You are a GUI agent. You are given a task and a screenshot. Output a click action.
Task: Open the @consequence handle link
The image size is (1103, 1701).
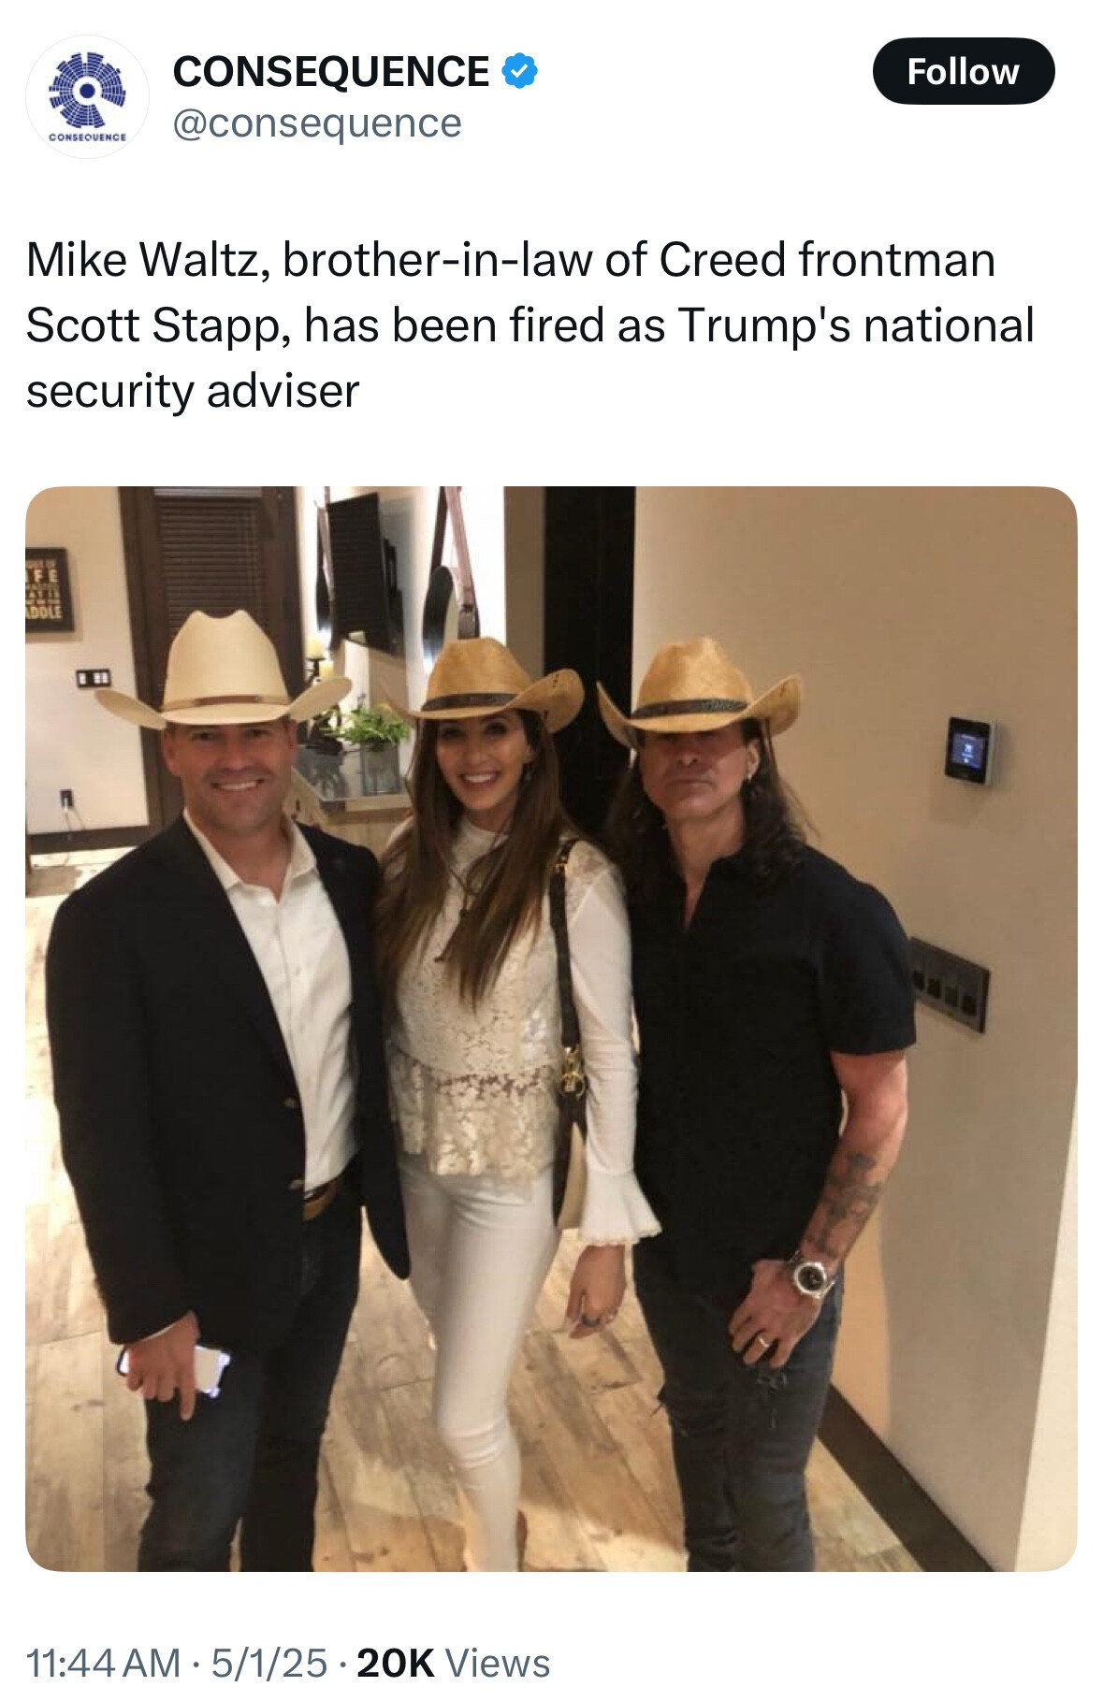pyautogui.click(x=317, y=123)
